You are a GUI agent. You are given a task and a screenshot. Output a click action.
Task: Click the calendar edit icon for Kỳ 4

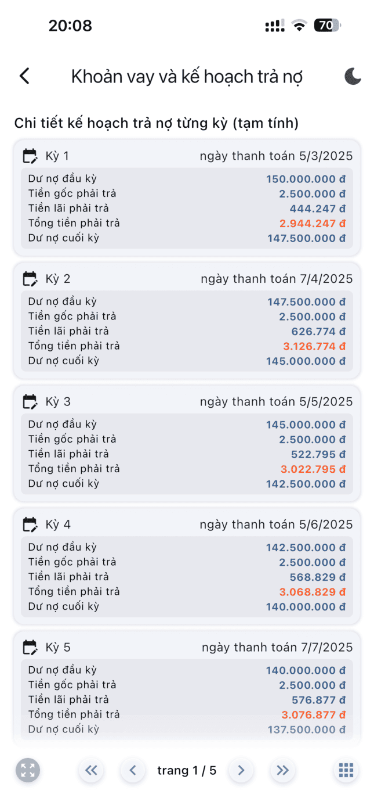pos(30,524)
